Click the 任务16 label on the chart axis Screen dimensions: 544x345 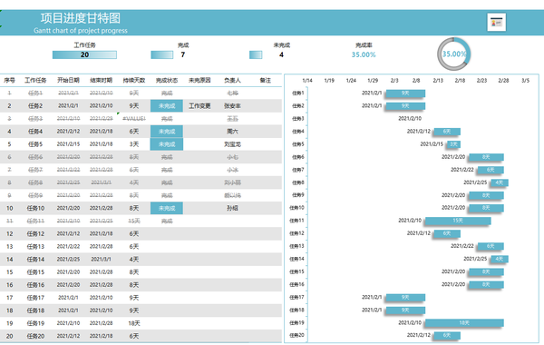click(x=296, y=284)
